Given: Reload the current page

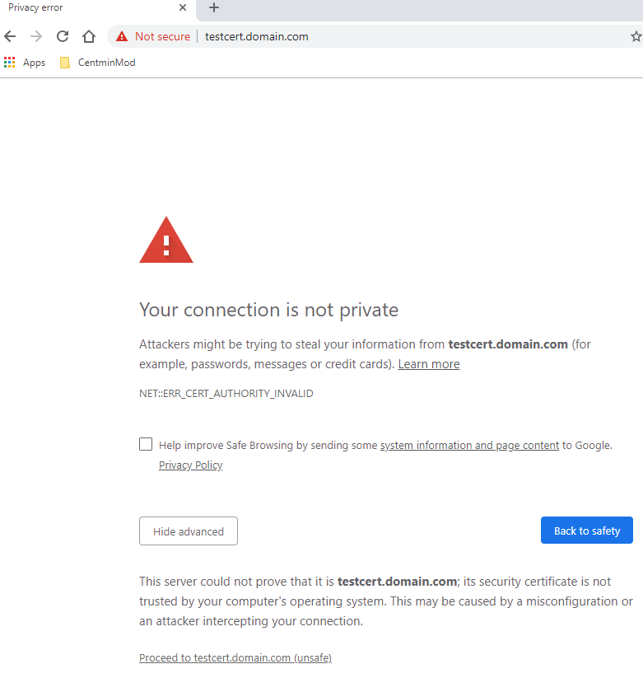Looking at the screenshot, I should (62, 36).
